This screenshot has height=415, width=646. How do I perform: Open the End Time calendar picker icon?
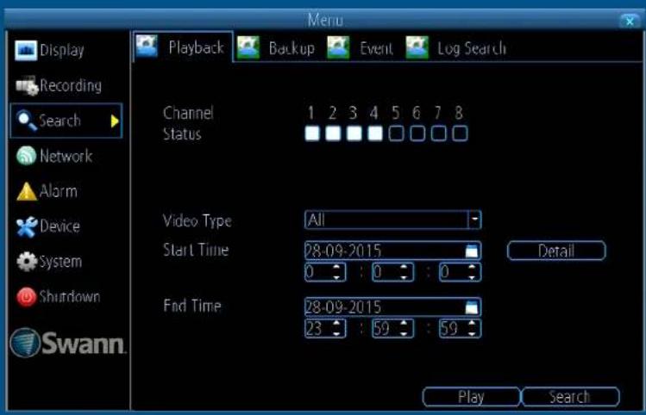click(x=472, y=307)
